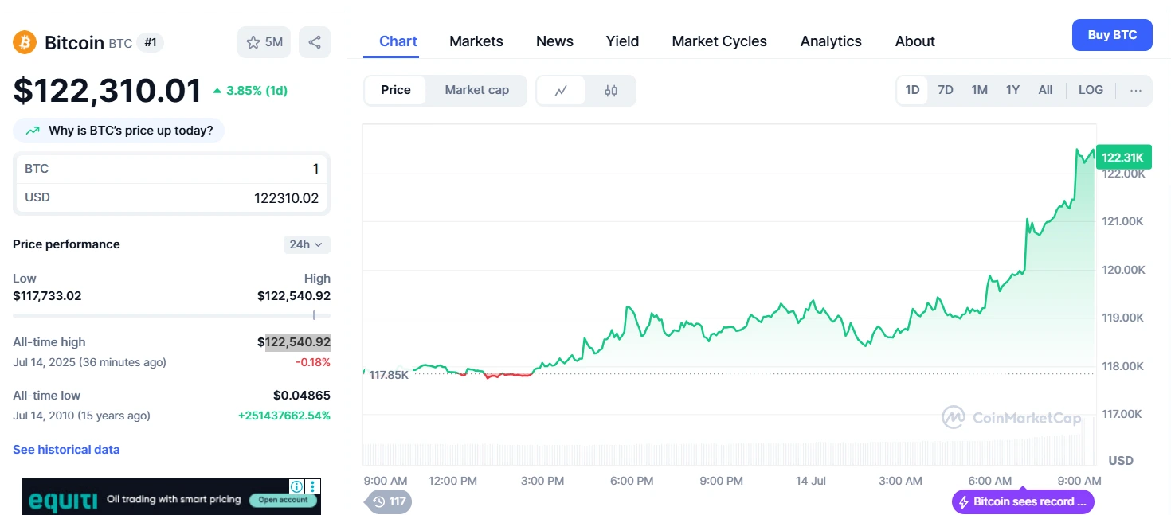Click the 24h High $122,540.92 value
The image size is (1171, 515).
click(294, 296)
